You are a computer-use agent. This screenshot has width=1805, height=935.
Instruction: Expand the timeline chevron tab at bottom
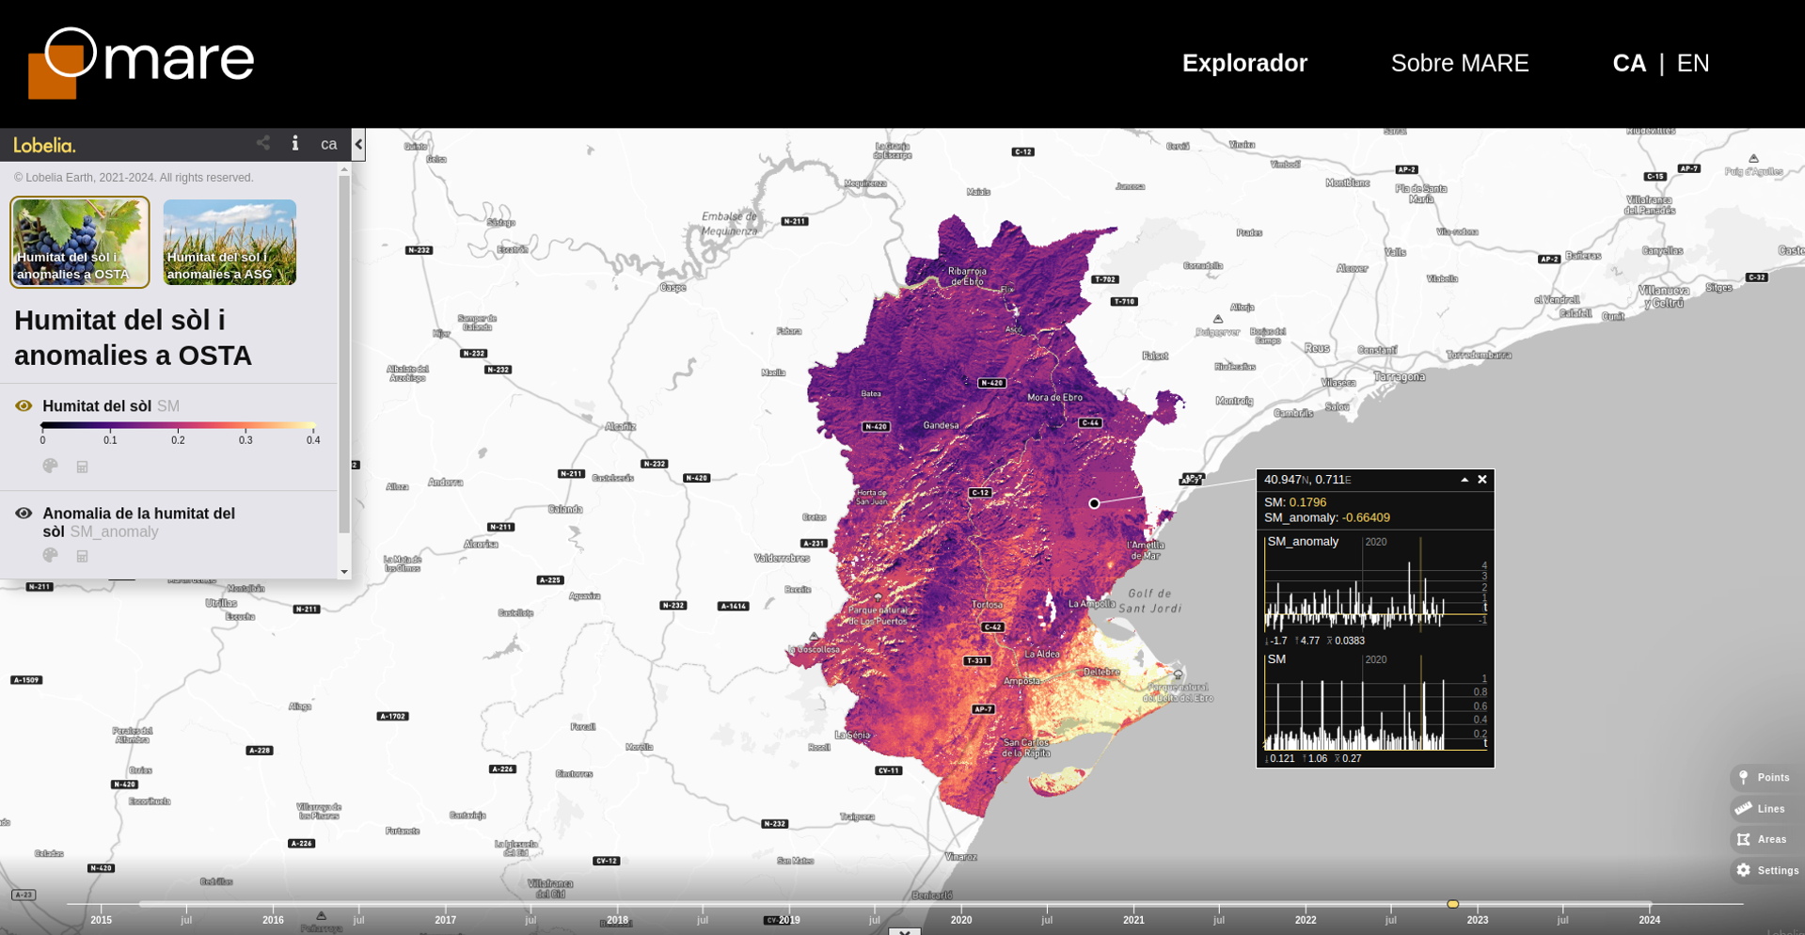(x=904, y=931)
